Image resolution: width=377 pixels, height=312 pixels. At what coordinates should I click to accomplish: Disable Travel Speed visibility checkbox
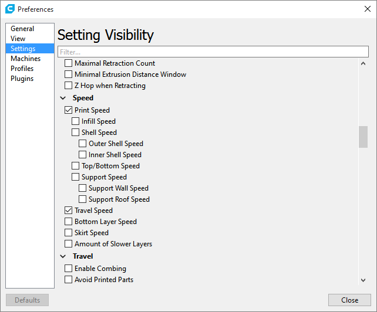(x=68, y=211)
